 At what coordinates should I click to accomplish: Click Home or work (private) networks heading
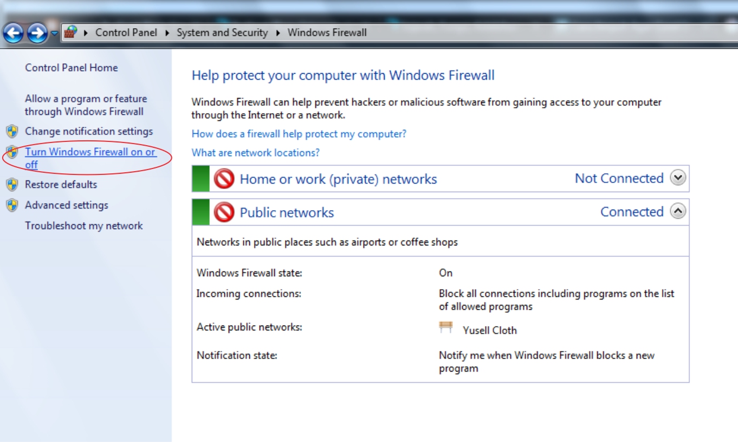click(339, 179)
